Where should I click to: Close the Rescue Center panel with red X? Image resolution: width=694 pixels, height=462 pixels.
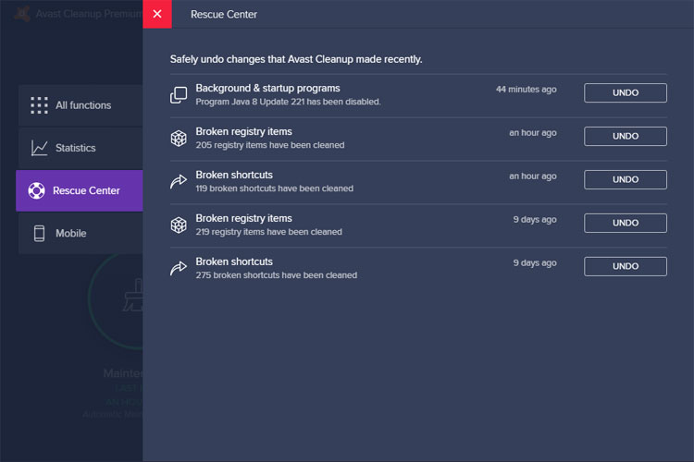[x=157, y=14]
